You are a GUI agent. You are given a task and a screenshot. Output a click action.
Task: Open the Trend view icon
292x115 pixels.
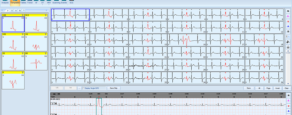pos(30,2)
